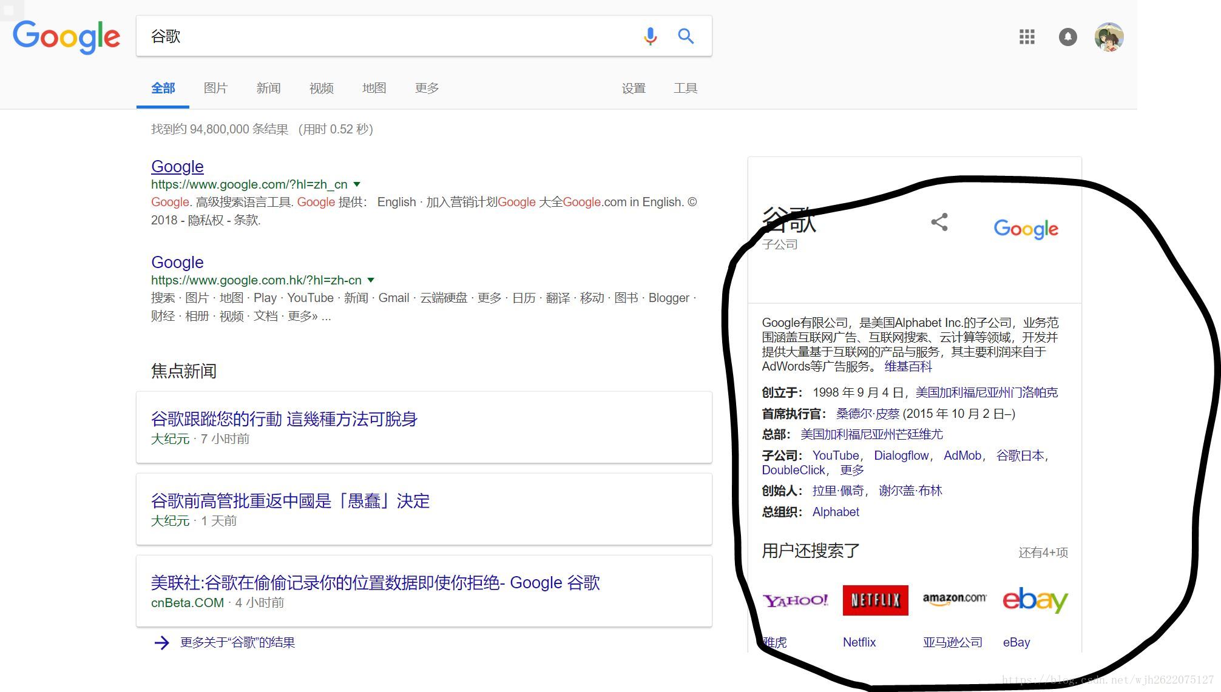Click the 隐私权 text in first result
This screenshot has width=1221, height=692.
pos(206,220)
